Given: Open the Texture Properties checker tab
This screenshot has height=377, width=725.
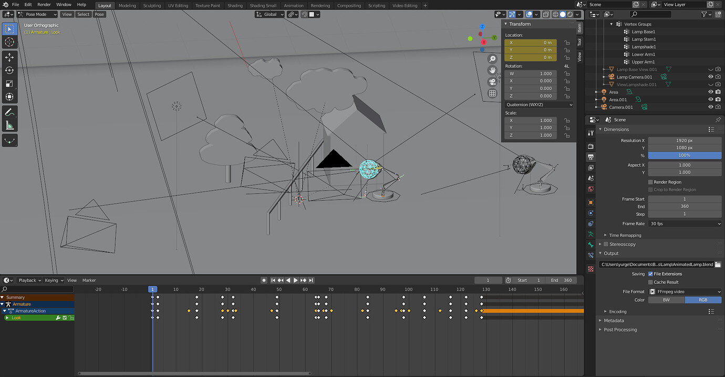Looking at the screenshot, I should 591,268.
